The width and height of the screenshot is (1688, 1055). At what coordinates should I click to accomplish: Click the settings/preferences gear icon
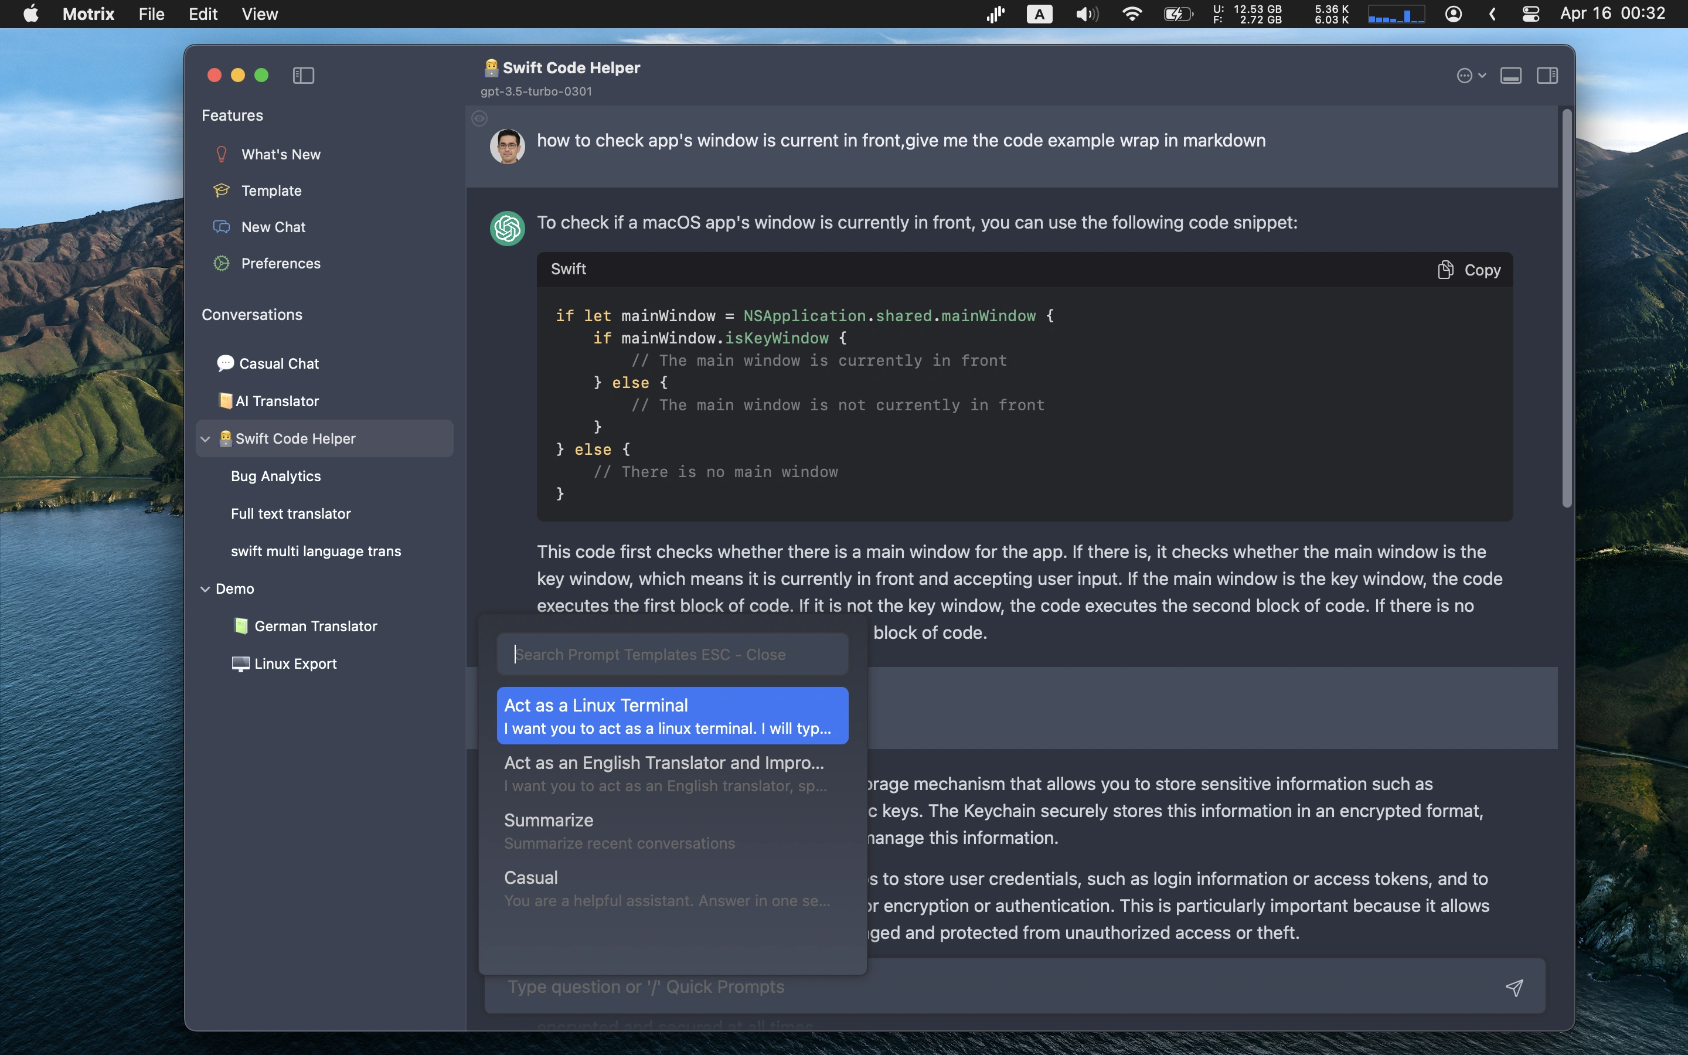tap(221, 263)
